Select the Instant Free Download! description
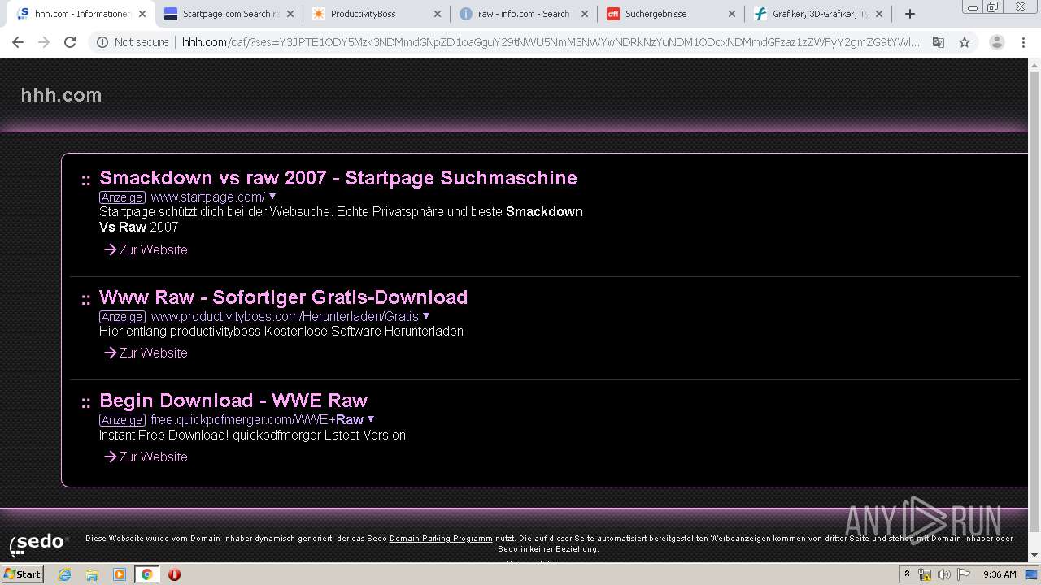Screen dimensions: 1041x585 tap(252, 435)
